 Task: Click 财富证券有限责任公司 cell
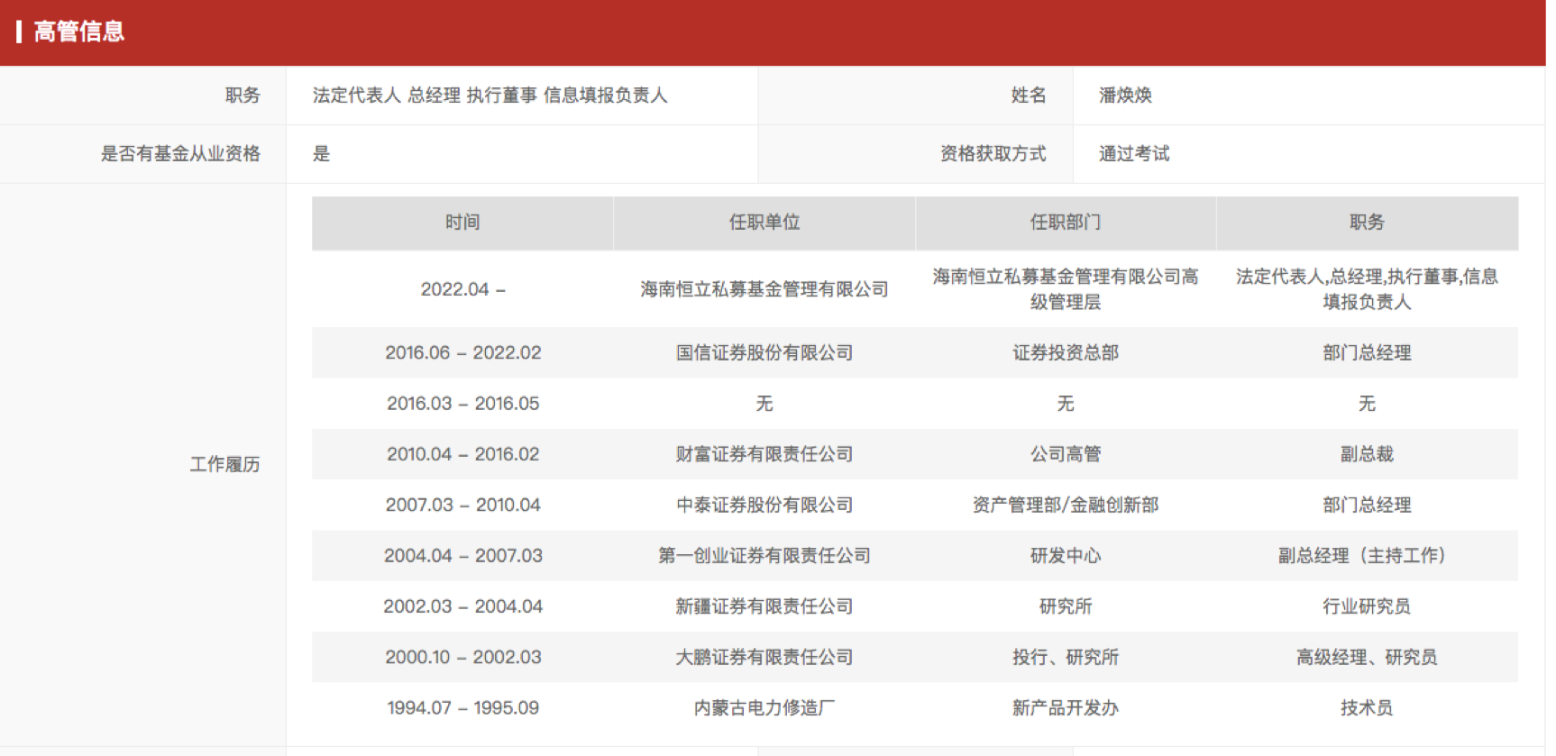[764, 454]
